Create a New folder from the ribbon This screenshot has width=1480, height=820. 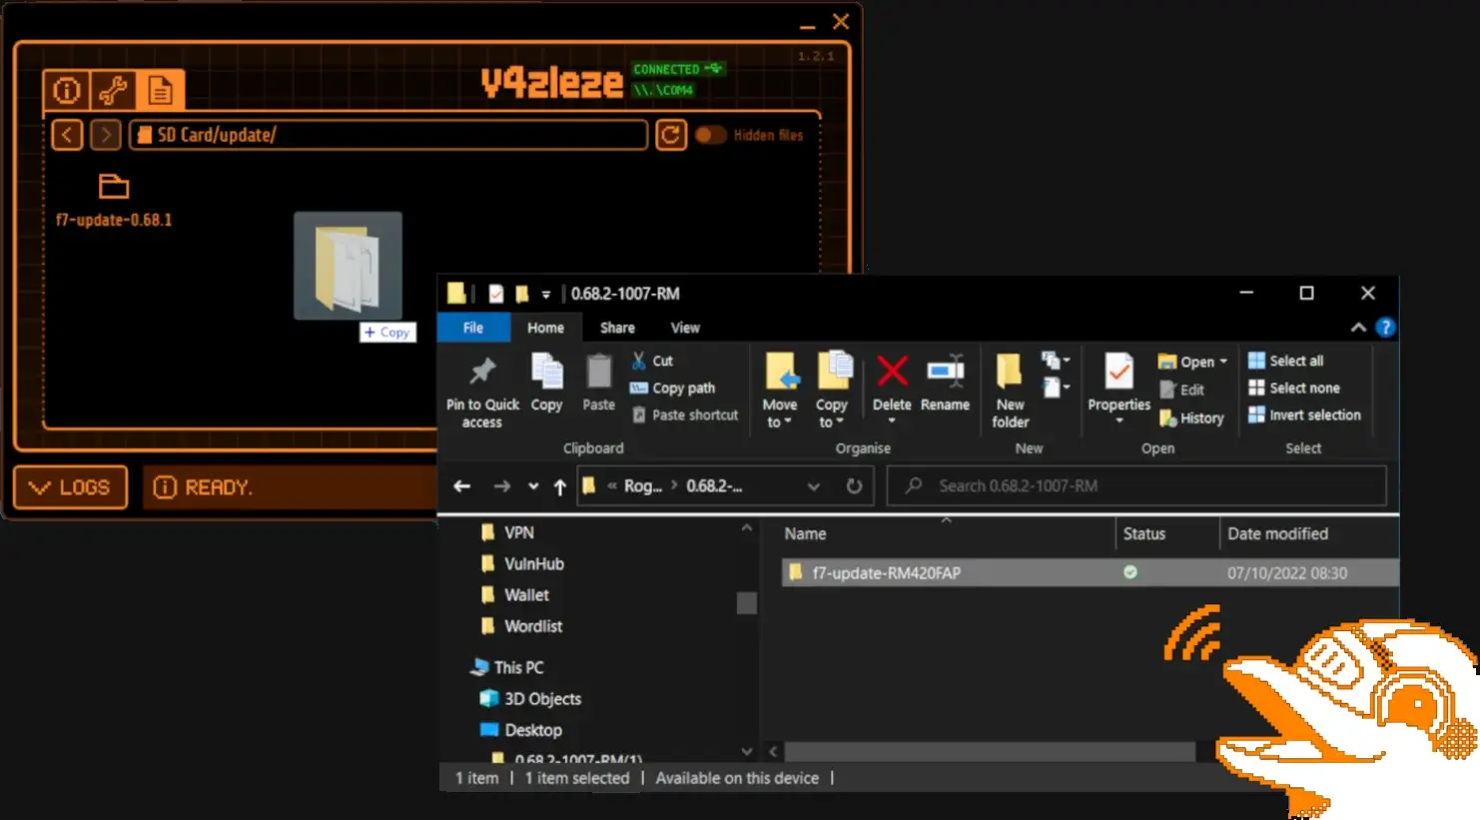click(1010, 391)
